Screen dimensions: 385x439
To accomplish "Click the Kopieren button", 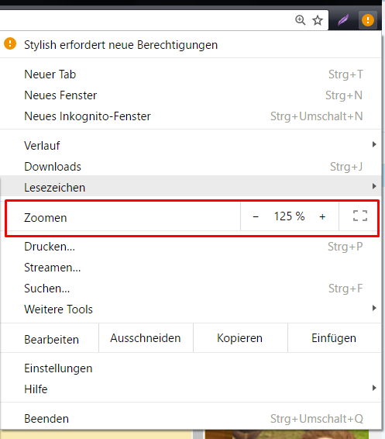I will click(240, 338).
